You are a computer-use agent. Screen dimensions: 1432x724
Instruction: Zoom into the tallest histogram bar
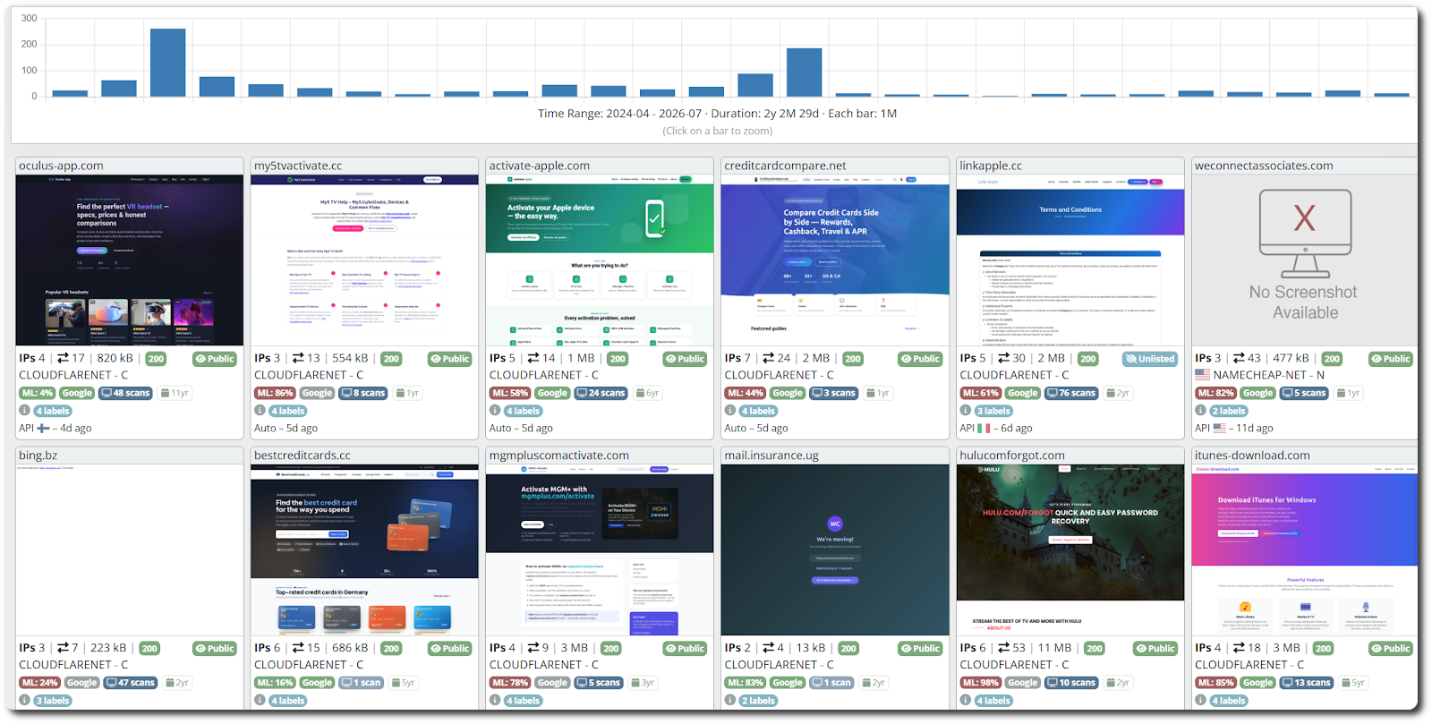(167, 63)
